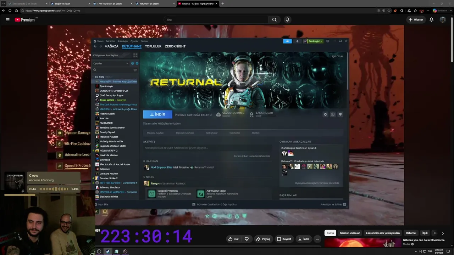This screenshot has width=454, height=255.
Task: Open a new browser tab
Action: (223, 4)
